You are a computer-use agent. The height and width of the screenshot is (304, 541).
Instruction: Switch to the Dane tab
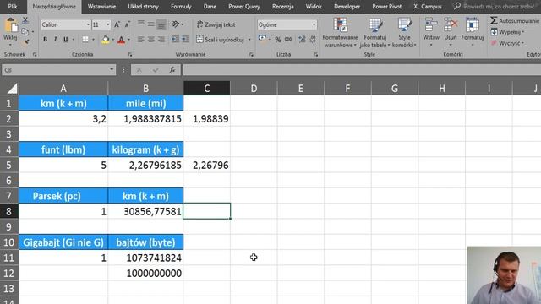coord(210,6)
